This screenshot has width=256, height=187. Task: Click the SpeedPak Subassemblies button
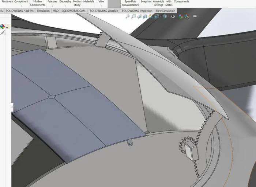129,3
